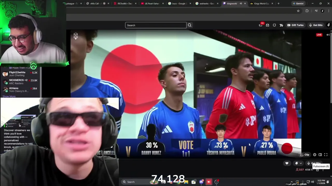332x186 pixels.
Task: Open the OBS-style circular icon on taskbar
Action: click(217, 182)
